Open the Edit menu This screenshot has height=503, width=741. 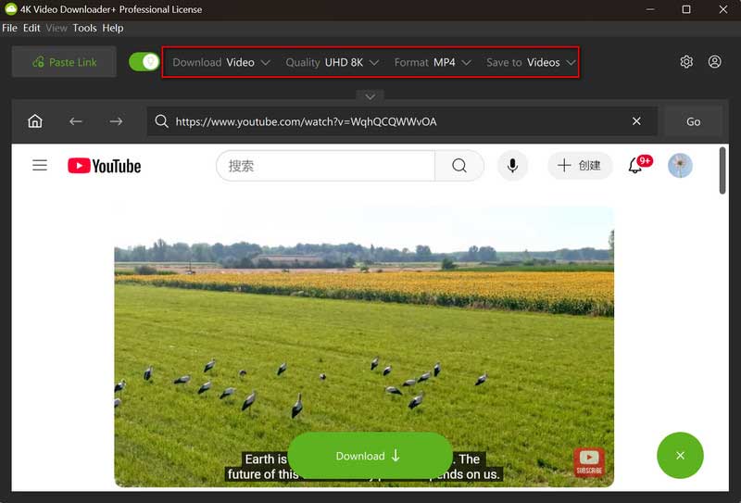pyautogui.click(x=31, y=28)
